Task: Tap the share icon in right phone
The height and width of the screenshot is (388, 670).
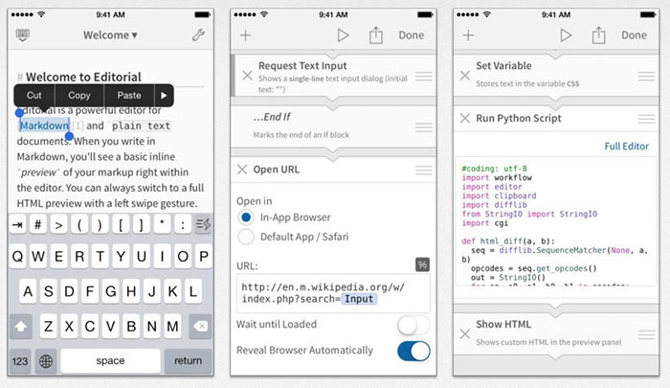Action: pyautogui.click(x=598, y=35)
